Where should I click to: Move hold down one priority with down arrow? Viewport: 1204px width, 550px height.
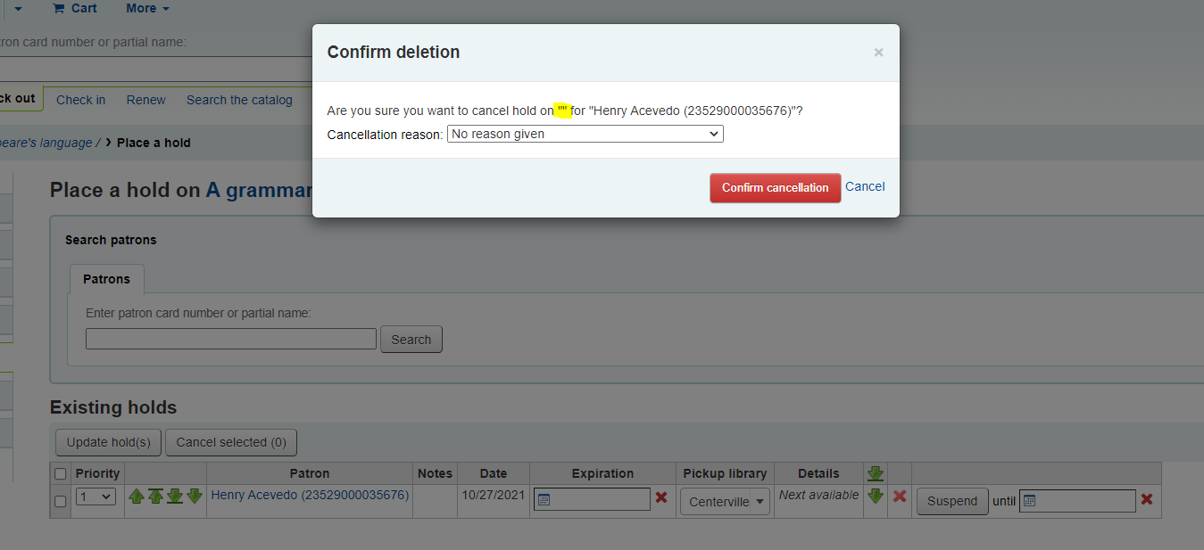[195, 497]
